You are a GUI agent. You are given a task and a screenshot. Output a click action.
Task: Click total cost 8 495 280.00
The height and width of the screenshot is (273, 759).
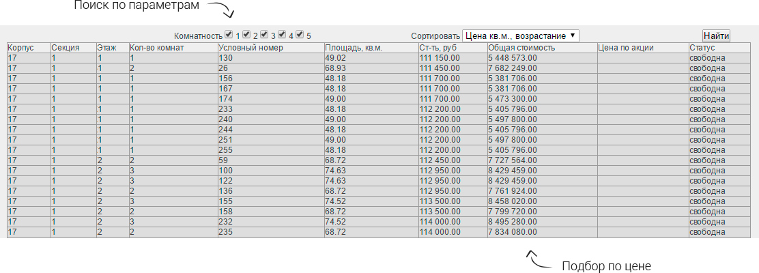513,222
